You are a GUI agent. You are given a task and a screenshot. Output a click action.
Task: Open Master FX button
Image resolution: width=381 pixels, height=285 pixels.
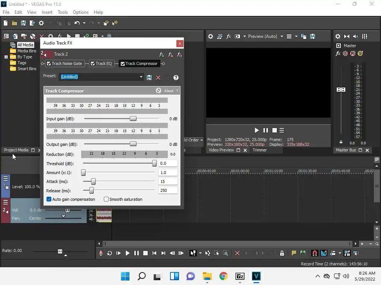tap(338, 53)
